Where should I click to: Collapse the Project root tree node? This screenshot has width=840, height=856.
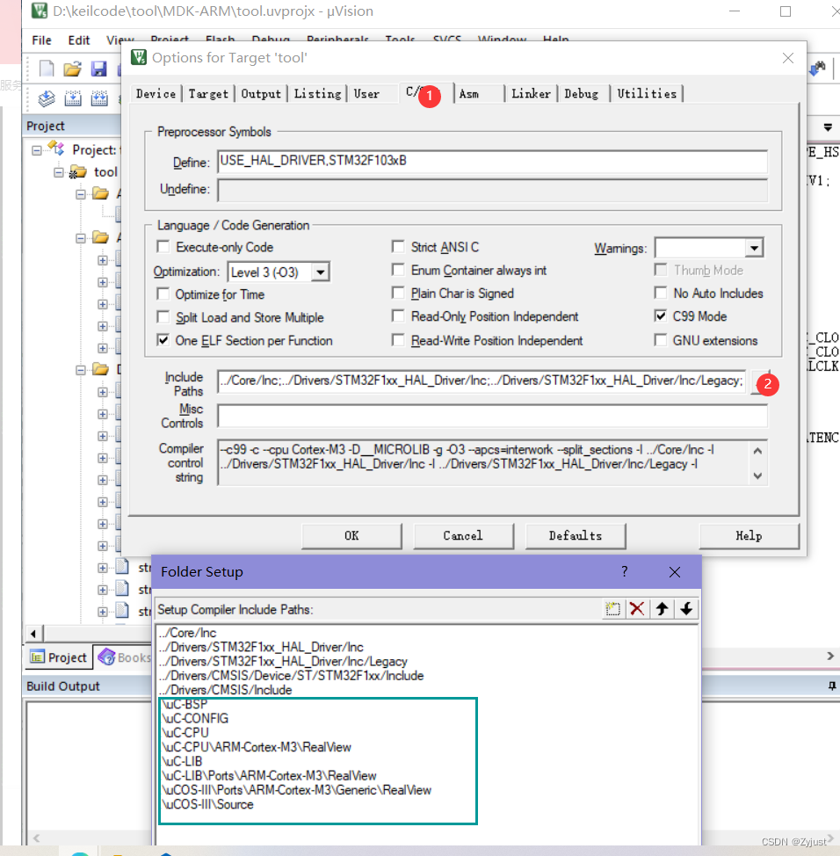[37, 149]
